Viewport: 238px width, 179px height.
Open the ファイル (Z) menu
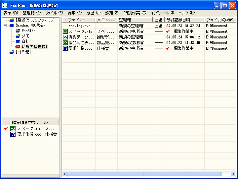[54, 13]
